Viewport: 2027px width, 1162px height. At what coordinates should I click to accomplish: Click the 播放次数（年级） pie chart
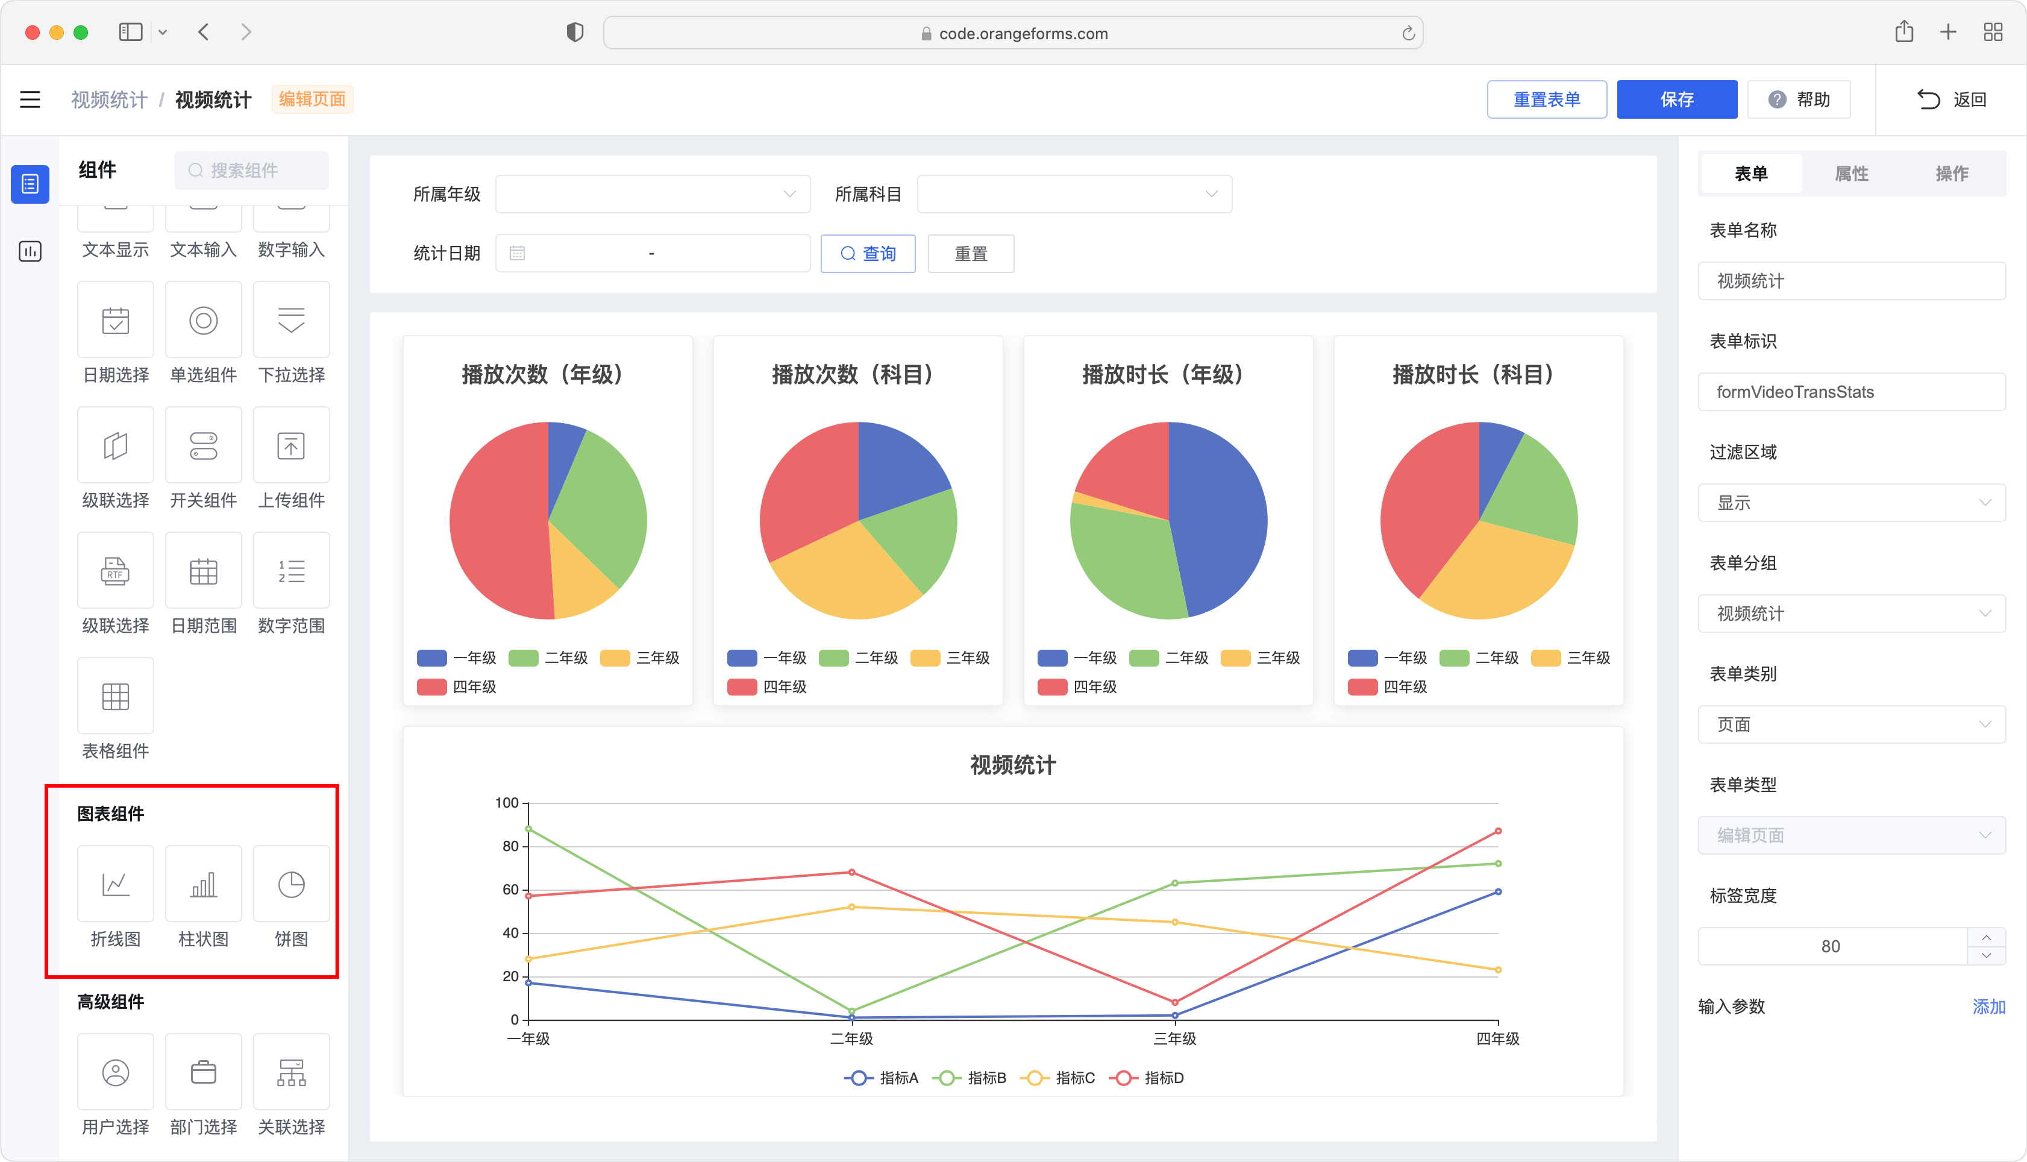(x=548, y=520)
